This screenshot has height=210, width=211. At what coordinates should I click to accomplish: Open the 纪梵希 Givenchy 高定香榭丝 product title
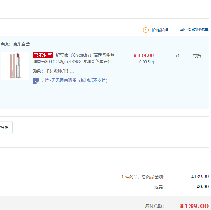tap(85, 55)
